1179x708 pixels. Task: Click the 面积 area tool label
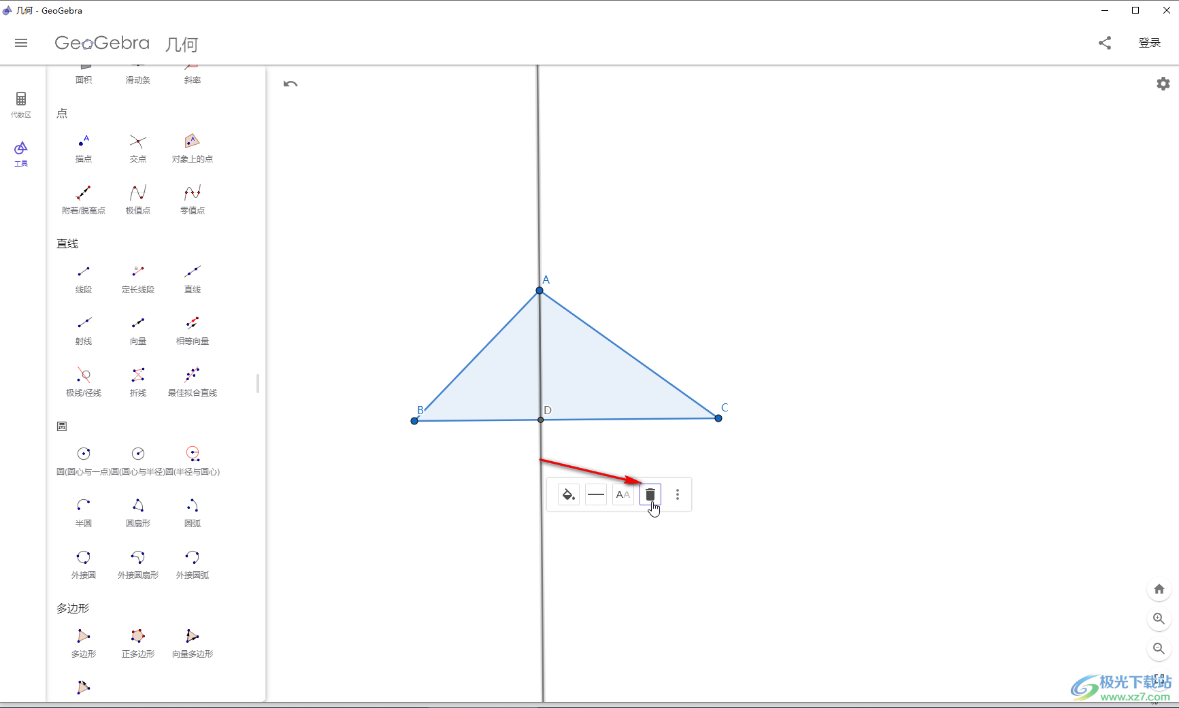click(x=84, y=80)
